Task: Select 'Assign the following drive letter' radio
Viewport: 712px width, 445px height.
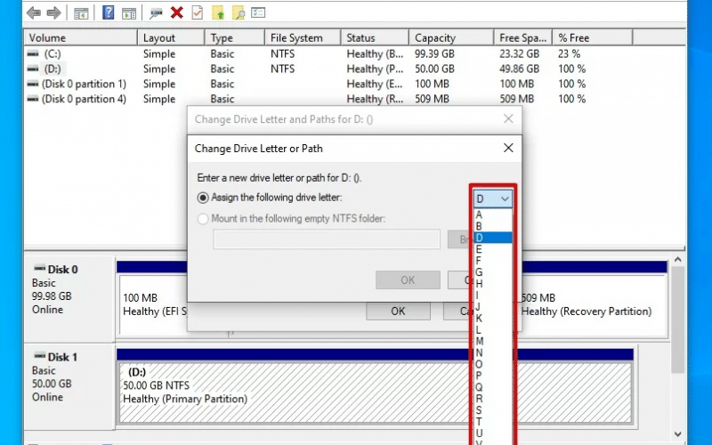Action: pyautogui.click(x=204, y=198)
